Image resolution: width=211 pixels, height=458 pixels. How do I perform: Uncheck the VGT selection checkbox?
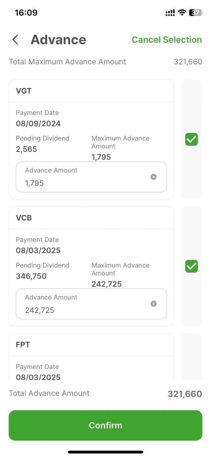(192, 139)
